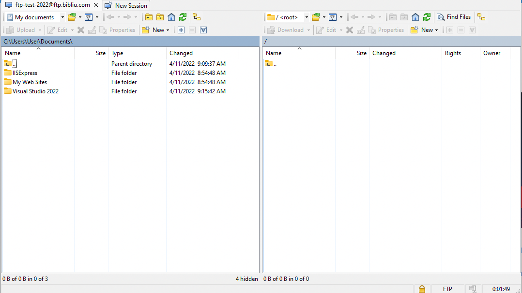
Task: Go to local parent directory icon
Action: pyautogui.click(x=149, y=17)
